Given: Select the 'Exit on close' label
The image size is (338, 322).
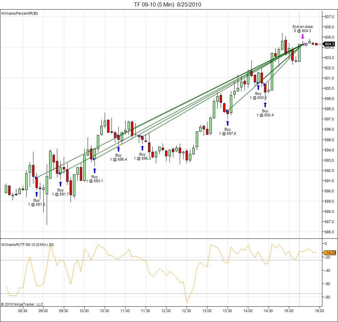Looking at the screenshot, I should point(303,27).
